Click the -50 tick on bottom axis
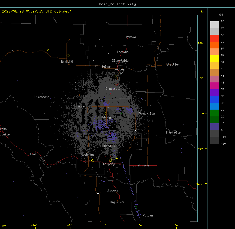This screenshot has height=229, width=235. (70, 225)
